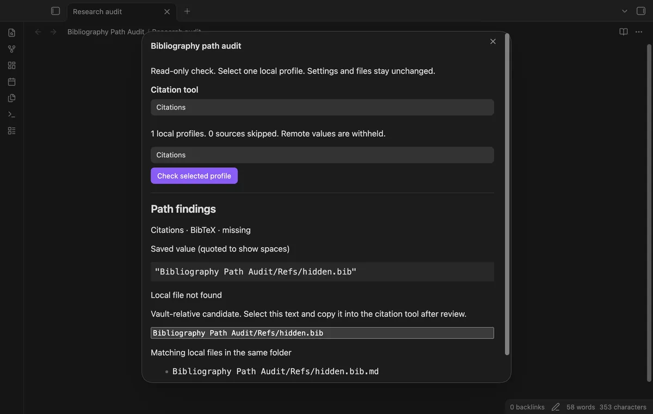The height and width of the screenshot is (414, 653).
Task: Click the Citation tool label
Action: click(x=175, y=90)
